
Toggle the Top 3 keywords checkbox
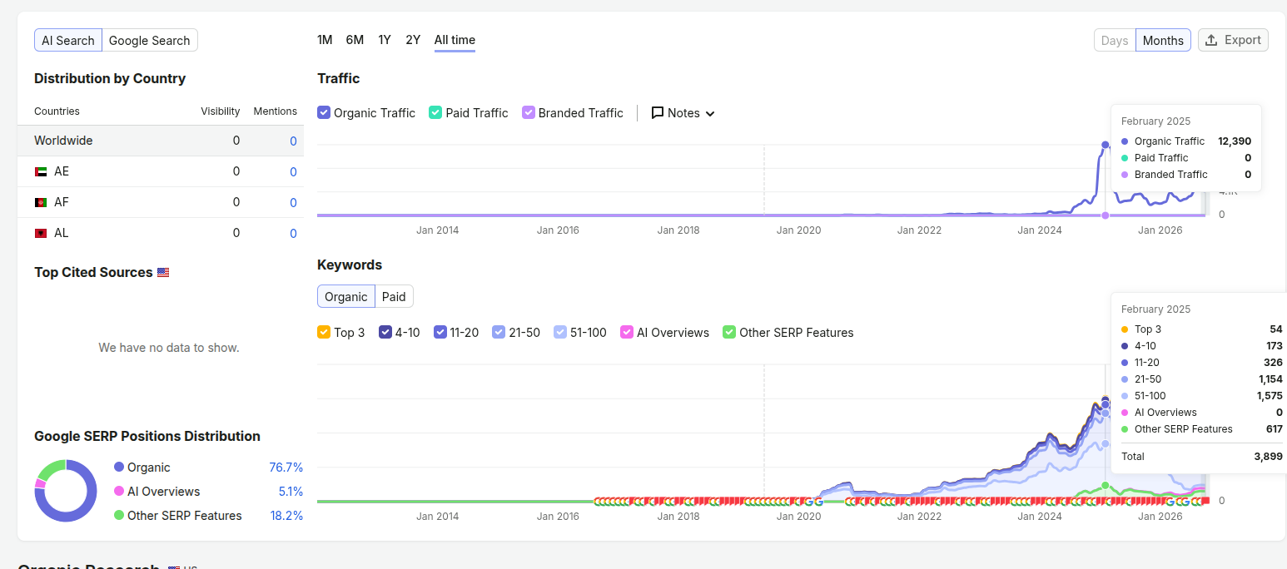tap(324, 332)
